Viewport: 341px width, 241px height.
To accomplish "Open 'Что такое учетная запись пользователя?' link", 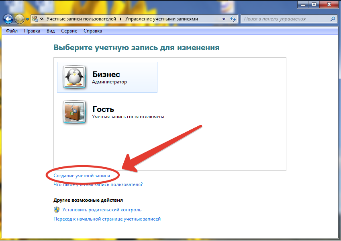I will (x=98, y=184).
